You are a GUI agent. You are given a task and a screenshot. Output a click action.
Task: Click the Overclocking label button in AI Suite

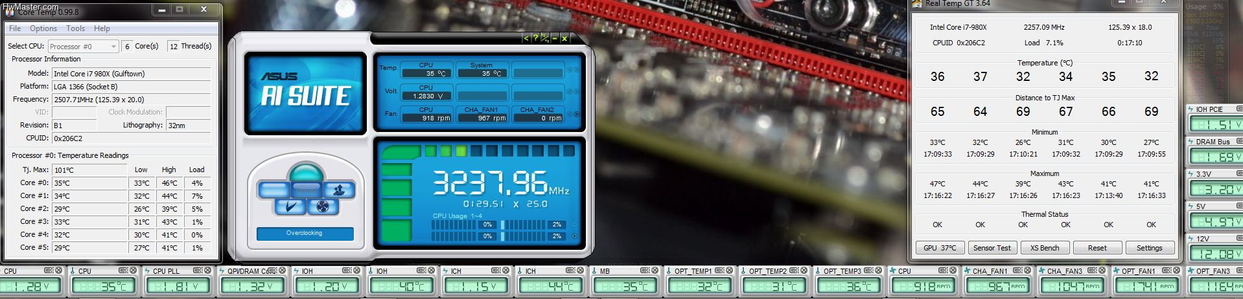pyautogui.click(x=305, y=234)
